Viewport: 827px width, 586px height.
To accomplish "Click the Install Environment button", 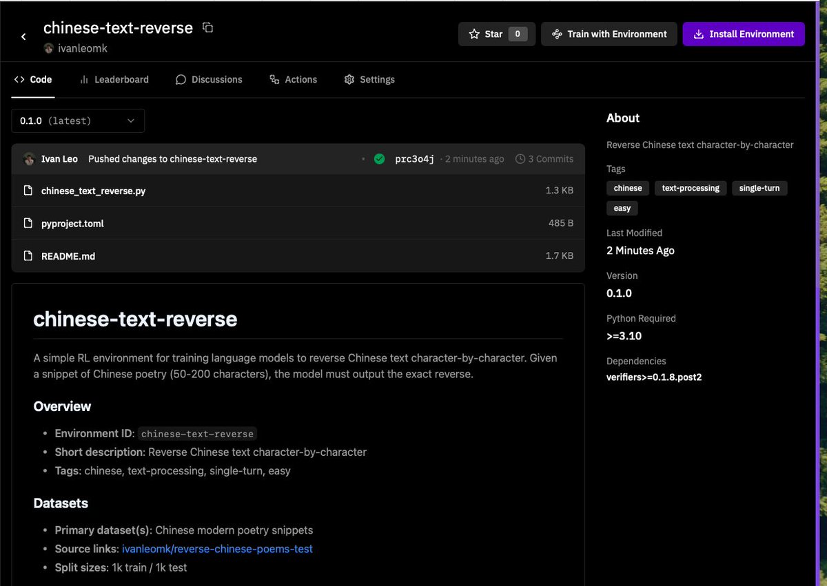I will pyautogui.click(x=744, y=34).
